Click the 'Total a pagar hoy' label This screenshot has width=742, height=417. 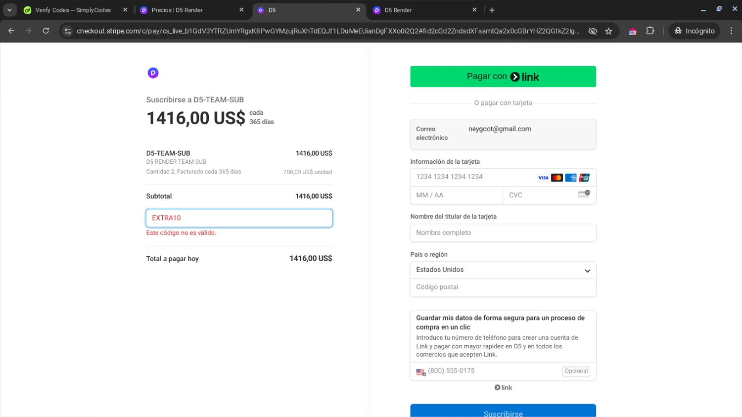point(172,259)
